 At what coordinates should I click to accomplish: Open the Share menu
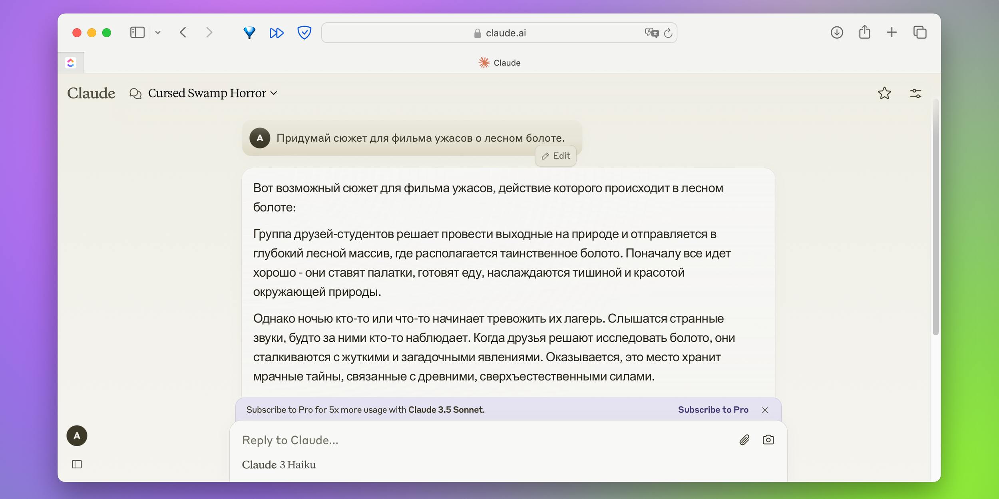point(864,32)
